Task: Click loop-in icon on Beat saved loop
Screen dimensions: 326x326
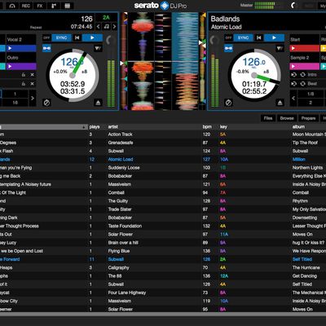Action: click(x=293, y=84)
